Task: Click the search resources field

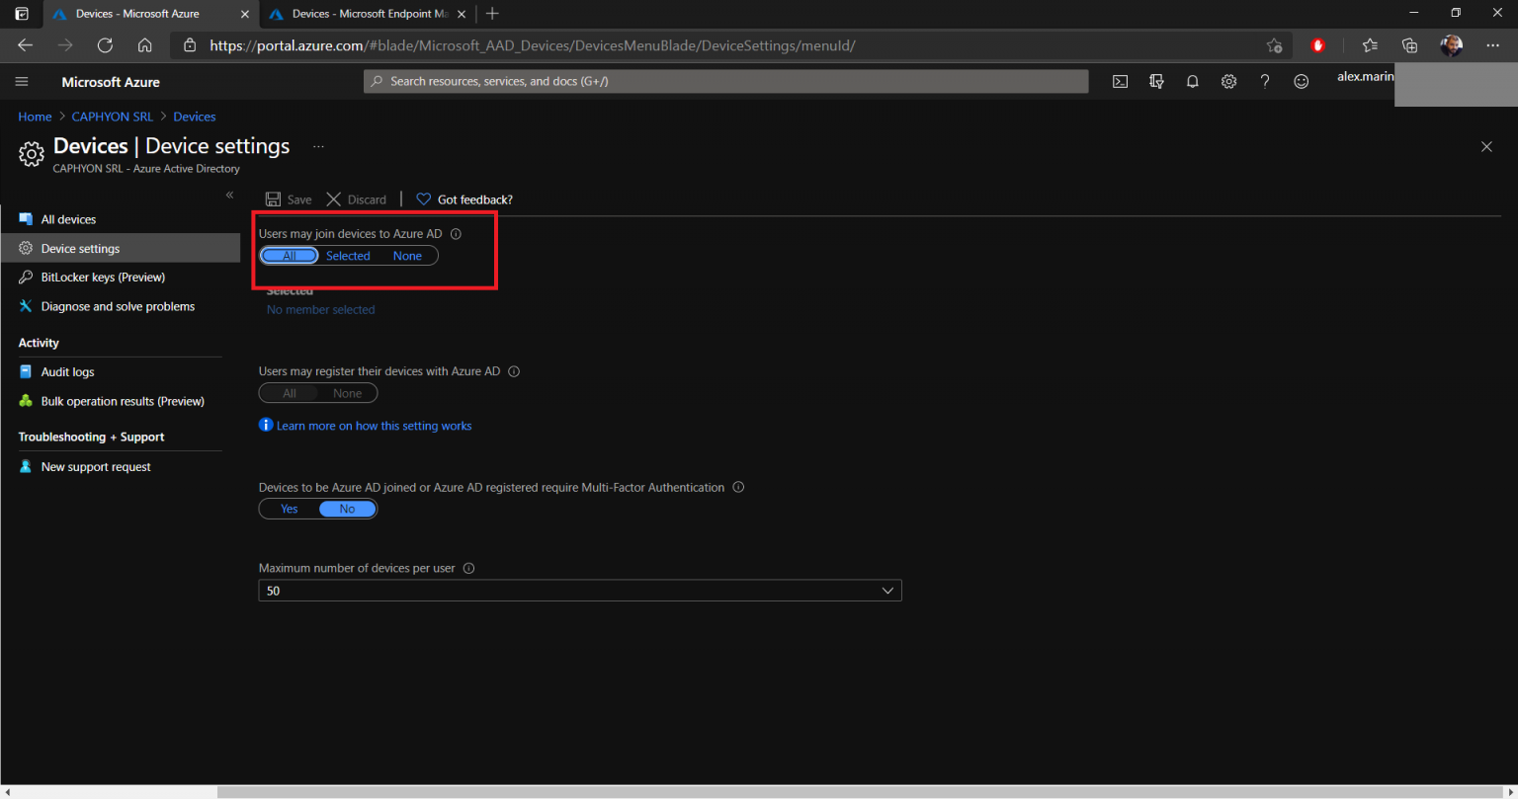Action: click(726, 81)
